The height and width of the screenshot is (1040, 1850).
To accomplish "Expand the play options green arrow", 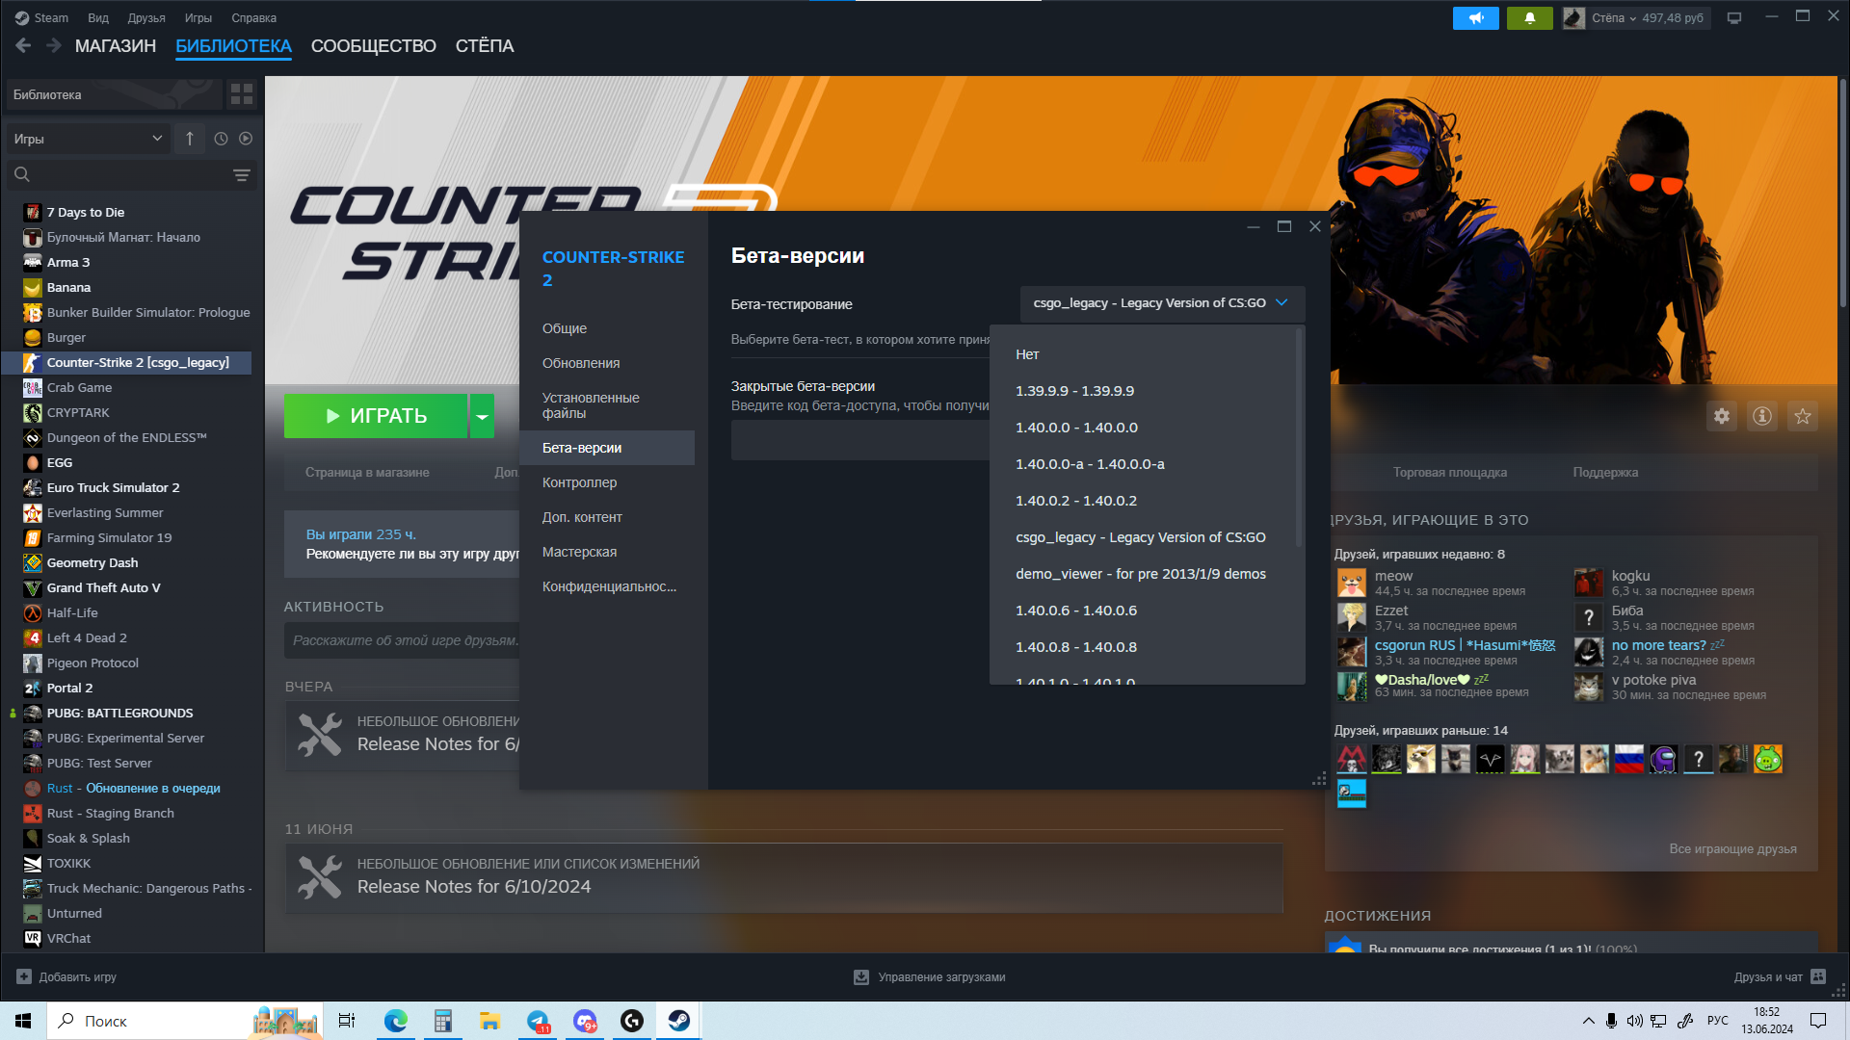I will [482, 416].
